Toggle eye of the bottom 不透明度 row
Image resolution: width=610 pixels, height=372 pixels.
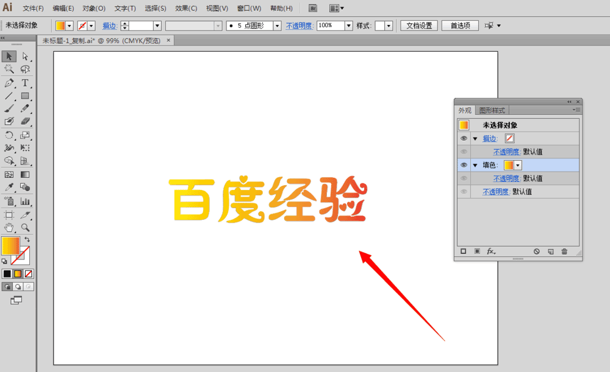point(464,191)
